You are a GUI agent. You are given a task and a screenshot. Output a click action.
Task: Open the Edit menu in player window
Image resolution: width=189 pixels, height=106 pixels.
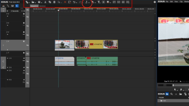click(171, 1)
